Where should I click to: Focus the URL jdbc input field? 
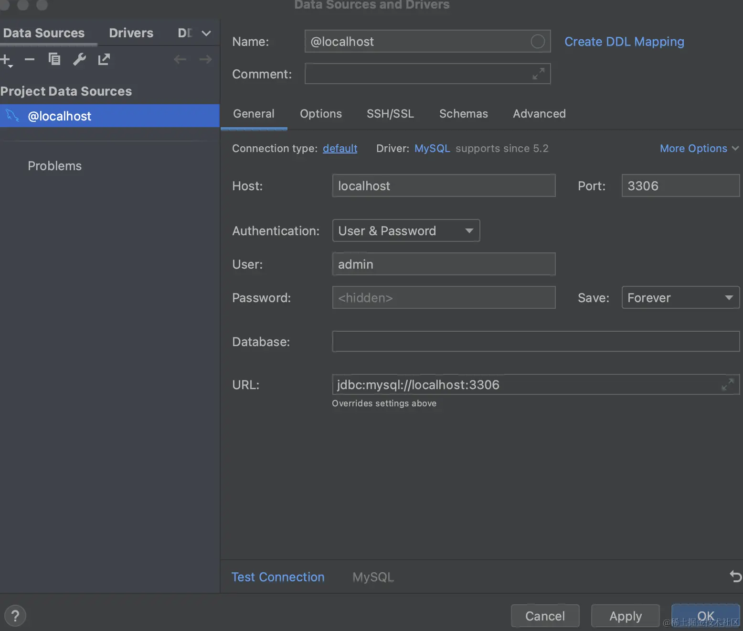tap(536, 384)
